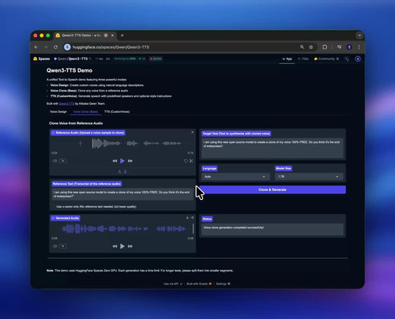Share the generated audio
Image resolution: width=395 pixels, height=319 pixels.
pos(193,218)
